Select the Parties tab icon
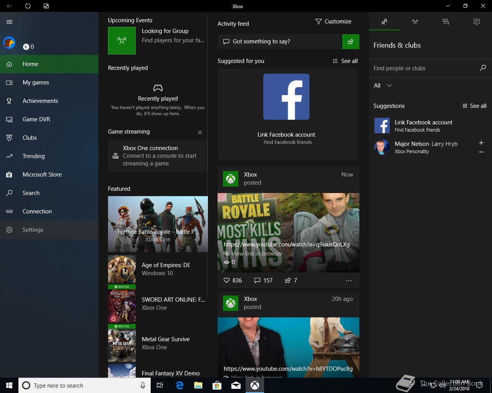 click(x=415, y=22)
